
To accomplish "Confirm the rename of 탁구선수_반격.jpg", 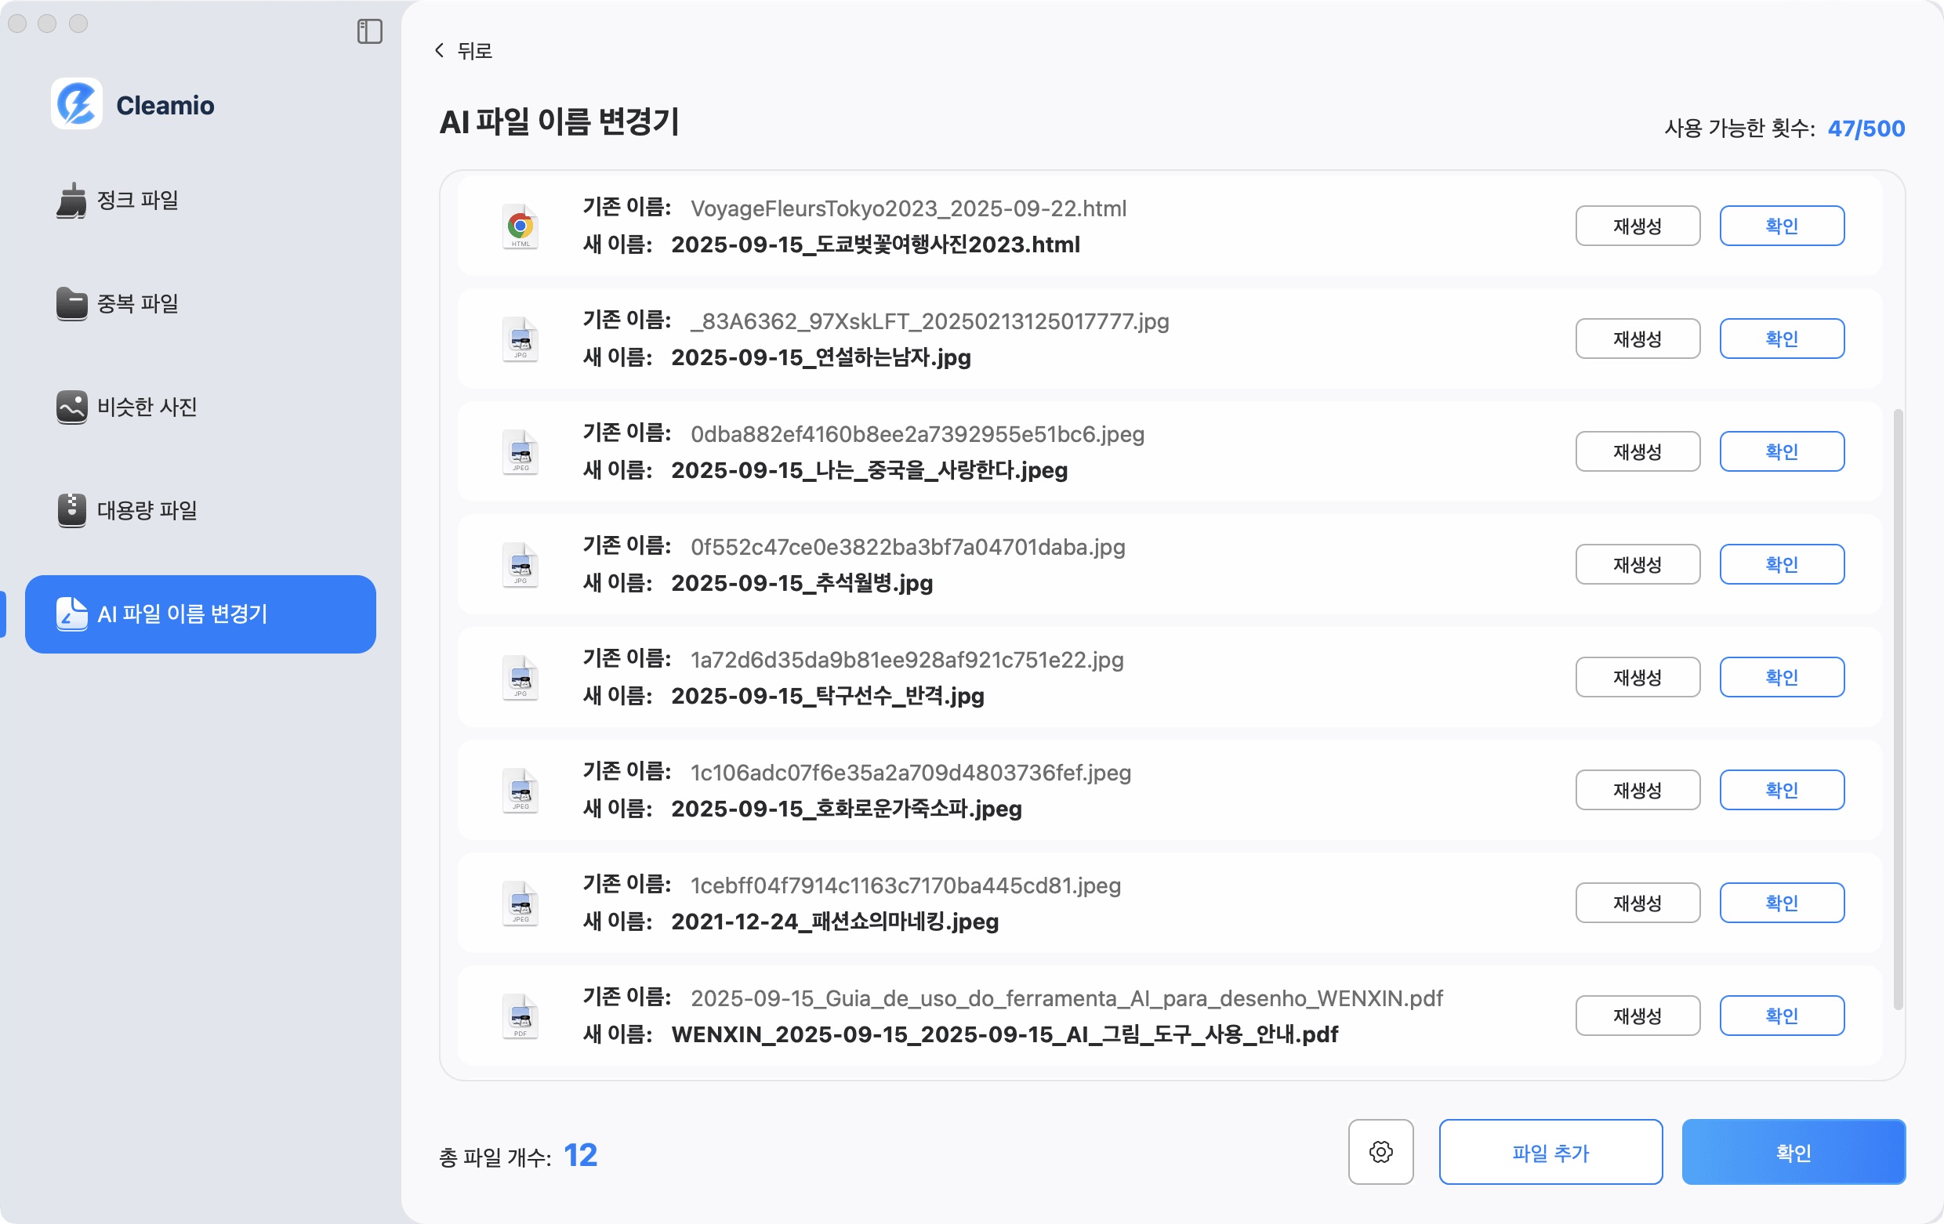I will pos(1783,677).
